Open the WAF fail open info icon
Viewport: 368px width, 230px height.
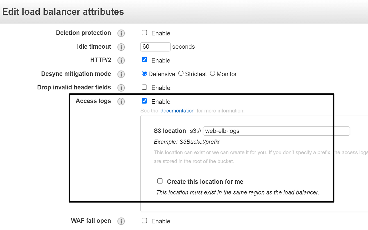[x=121, y=221]
